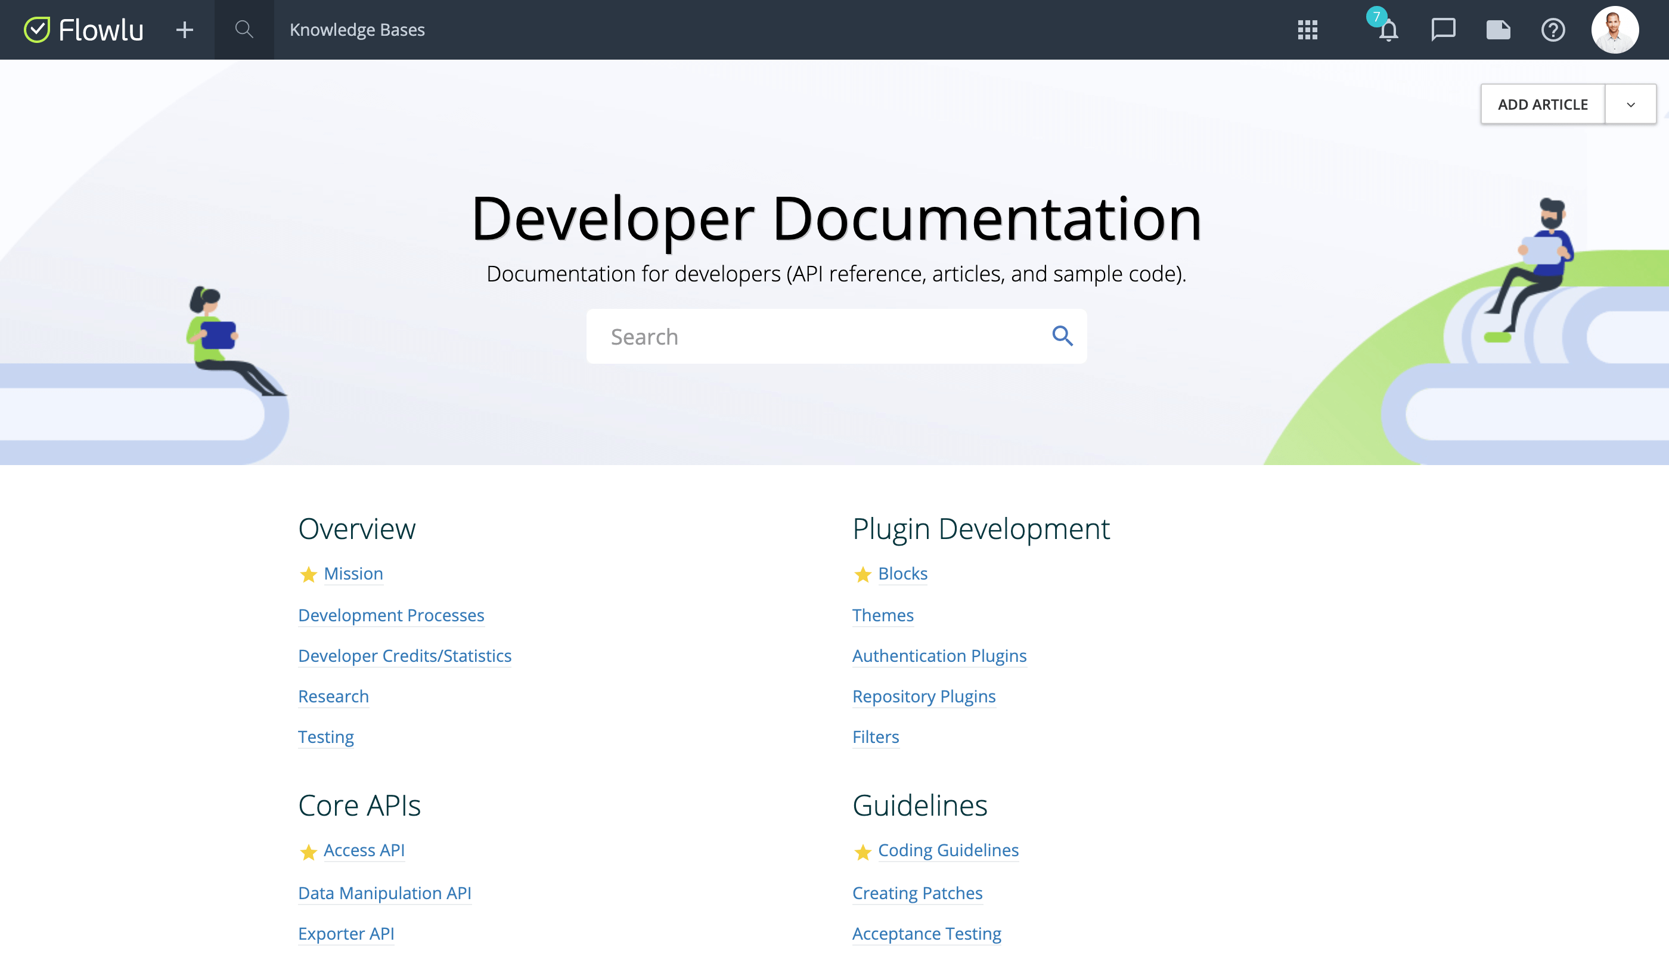Open the chat messages icon
This screenshot has height=954, width=1669.
[1443, 29]
